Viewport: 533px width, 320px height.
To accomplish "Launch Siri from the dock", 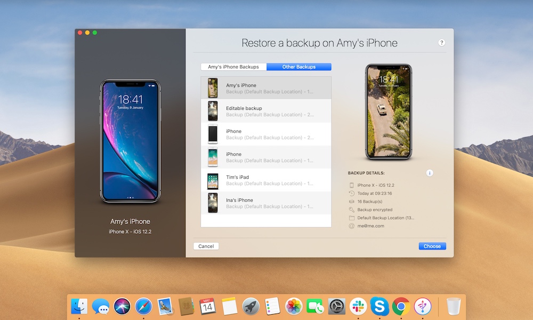I will 122,306.
